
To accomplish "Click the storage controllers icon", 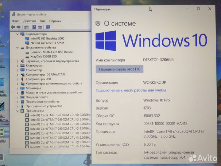I will pos(22,84).
